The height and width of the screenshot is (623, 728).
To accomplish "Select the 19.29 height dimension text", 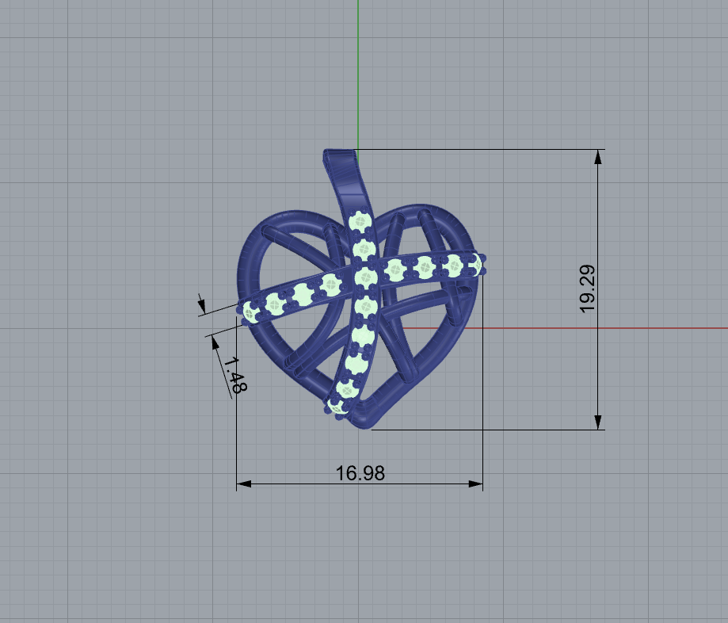I will [x=587, y=289].
